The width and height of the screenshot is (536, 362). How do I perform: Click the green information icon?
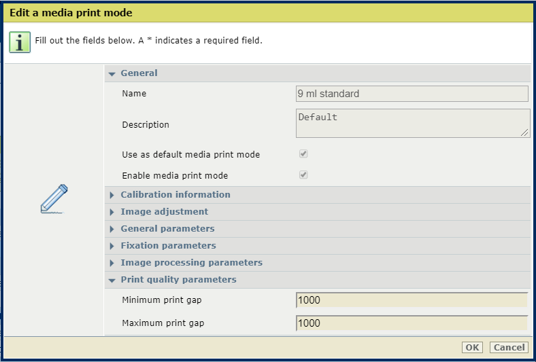pos(20,42)
